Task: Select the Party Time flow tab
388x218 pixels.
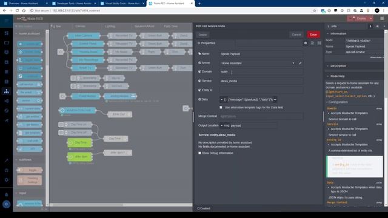Action: tap(170, 26)
